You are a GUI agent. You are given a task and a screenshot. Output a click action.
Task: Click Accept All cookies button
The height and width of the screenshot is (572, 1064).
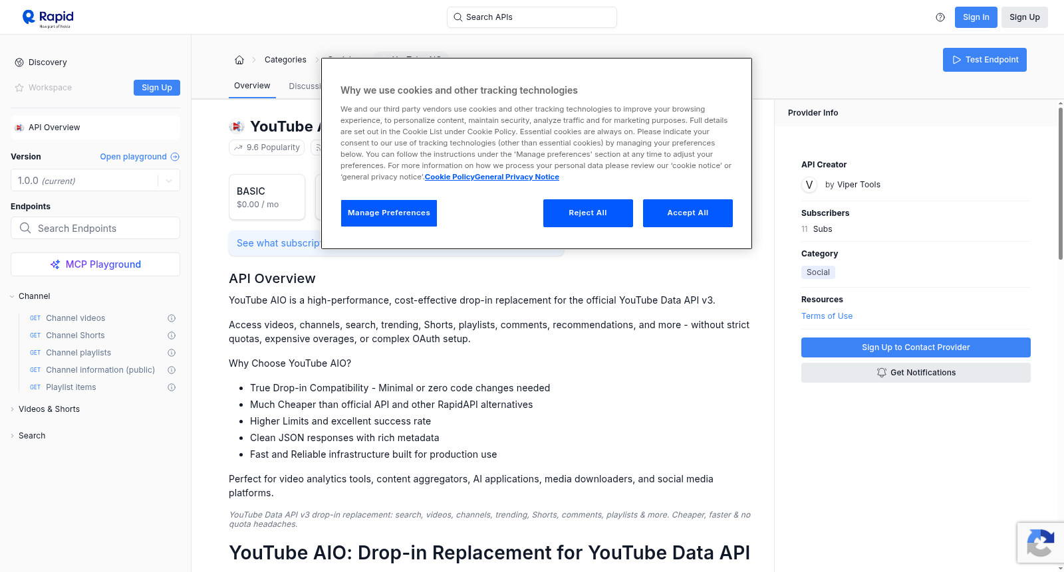[x=688, y=213]
